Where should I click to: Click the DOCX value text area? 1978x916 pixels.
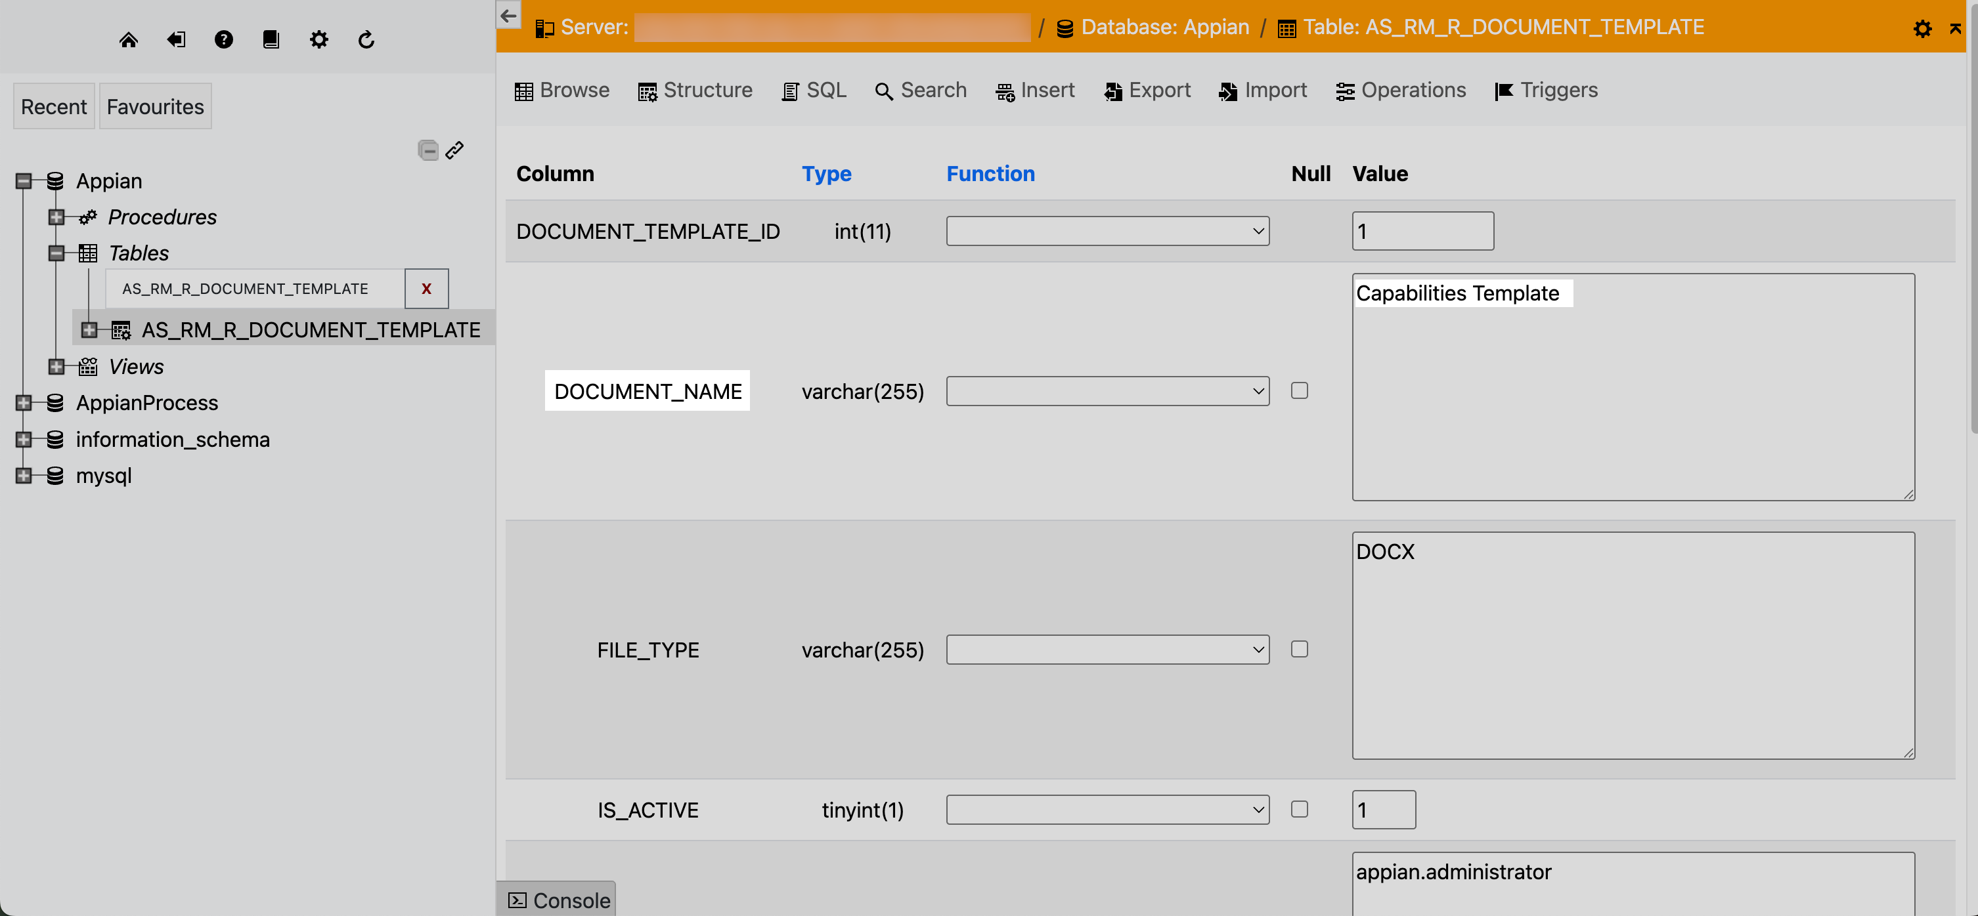pos(1633,646)
